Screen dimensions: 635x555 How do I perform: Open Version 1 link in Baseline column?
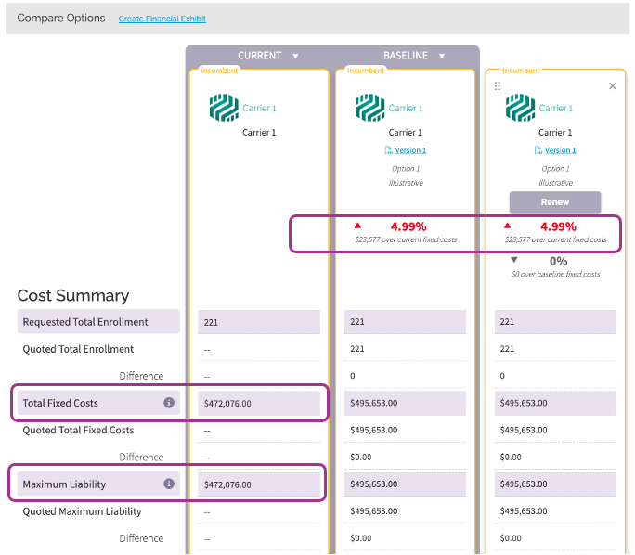410,150
